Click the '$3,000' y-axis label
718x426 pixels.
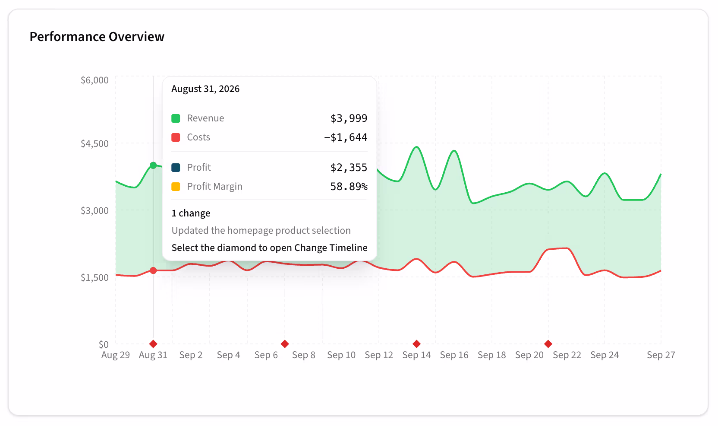pos(94,210)
